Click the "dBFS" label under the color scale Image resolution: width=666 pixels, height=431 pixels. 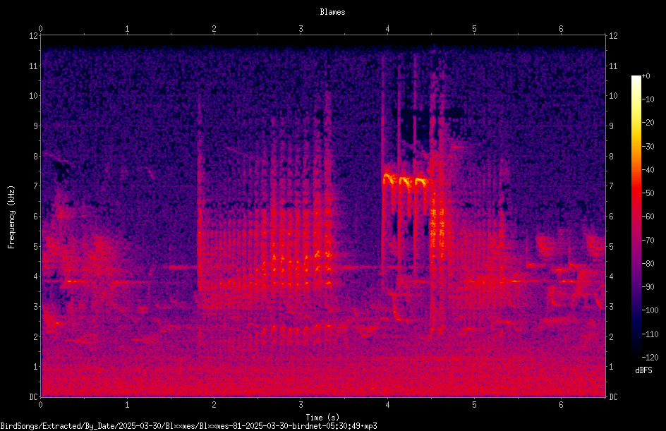643,370
